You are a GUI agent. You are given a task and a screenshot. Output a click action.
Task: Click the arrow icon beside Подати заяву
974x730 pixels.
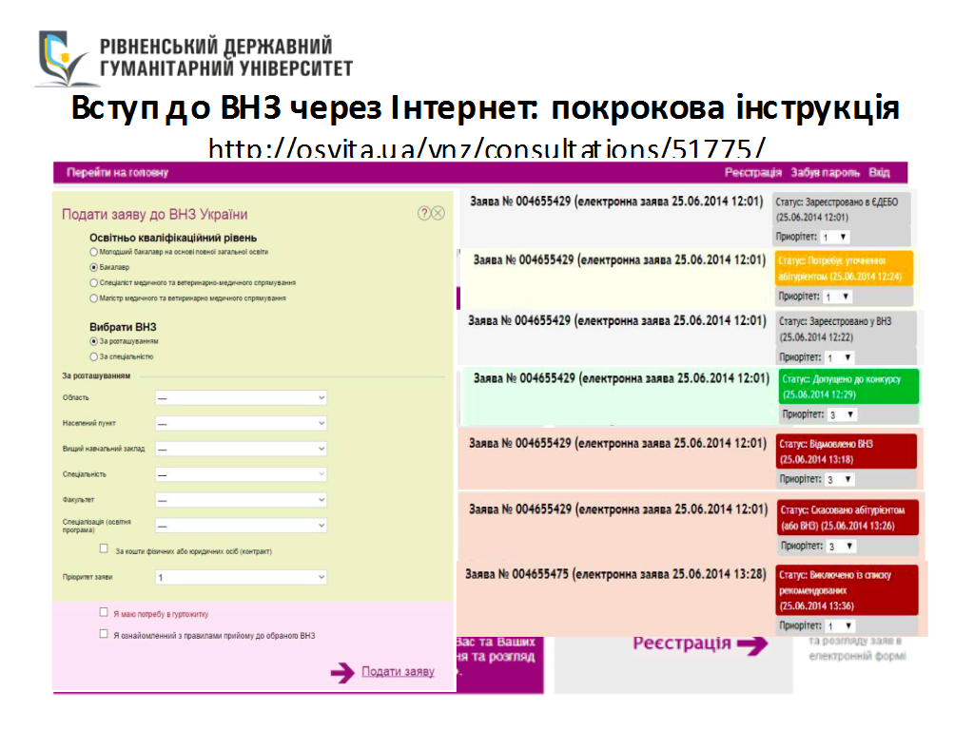[342, 672]
